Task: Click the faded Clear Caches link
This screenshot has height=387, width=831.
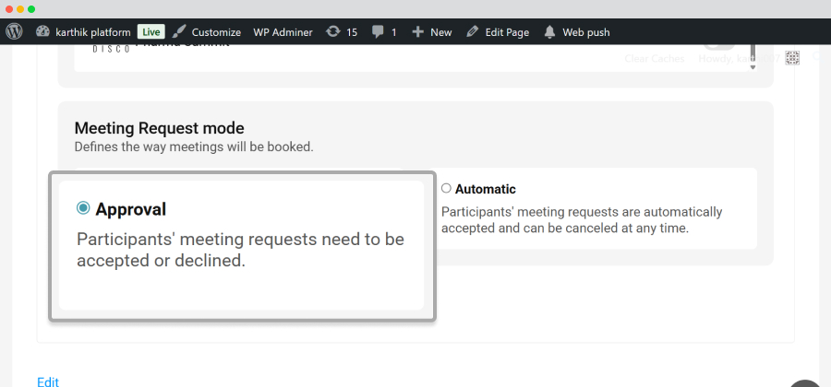Action: pos(655,59)
